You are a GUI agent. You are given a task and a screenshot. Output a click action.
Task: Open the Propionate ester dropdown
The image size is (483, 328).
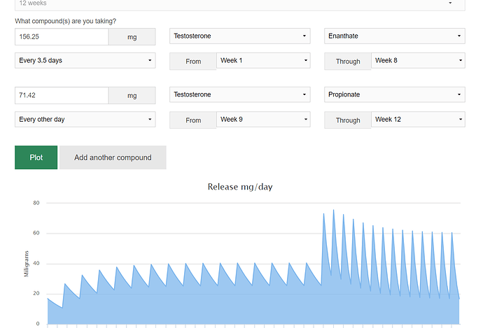395,94
